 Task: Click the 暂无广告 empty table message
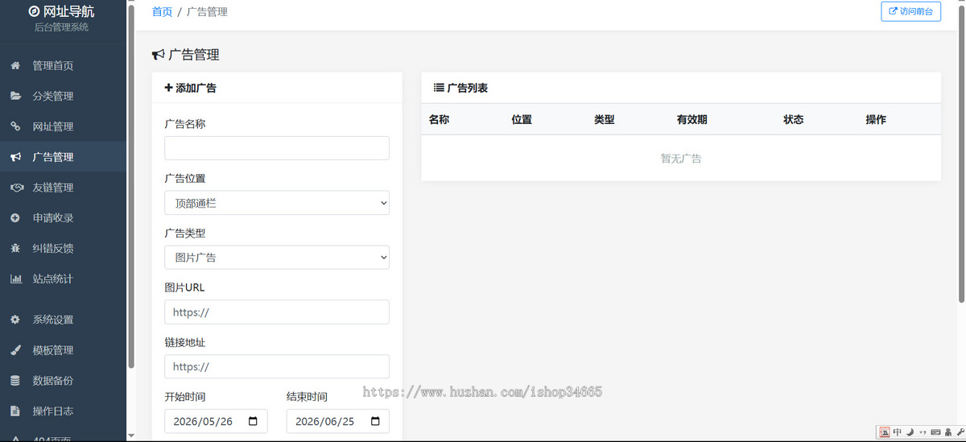click(681, 159)
